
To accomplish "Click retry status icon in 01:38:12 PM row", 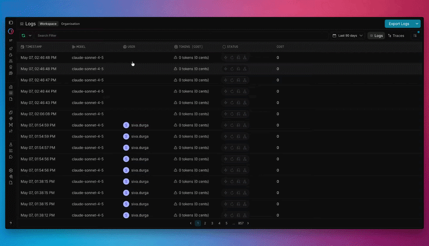I will 232,215.
